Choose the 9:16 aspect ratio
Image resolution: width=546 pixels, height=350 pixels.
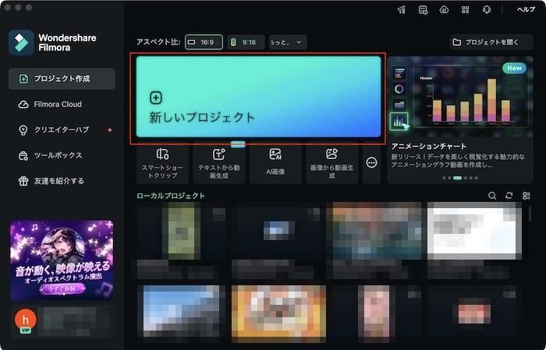pos(246,42)
